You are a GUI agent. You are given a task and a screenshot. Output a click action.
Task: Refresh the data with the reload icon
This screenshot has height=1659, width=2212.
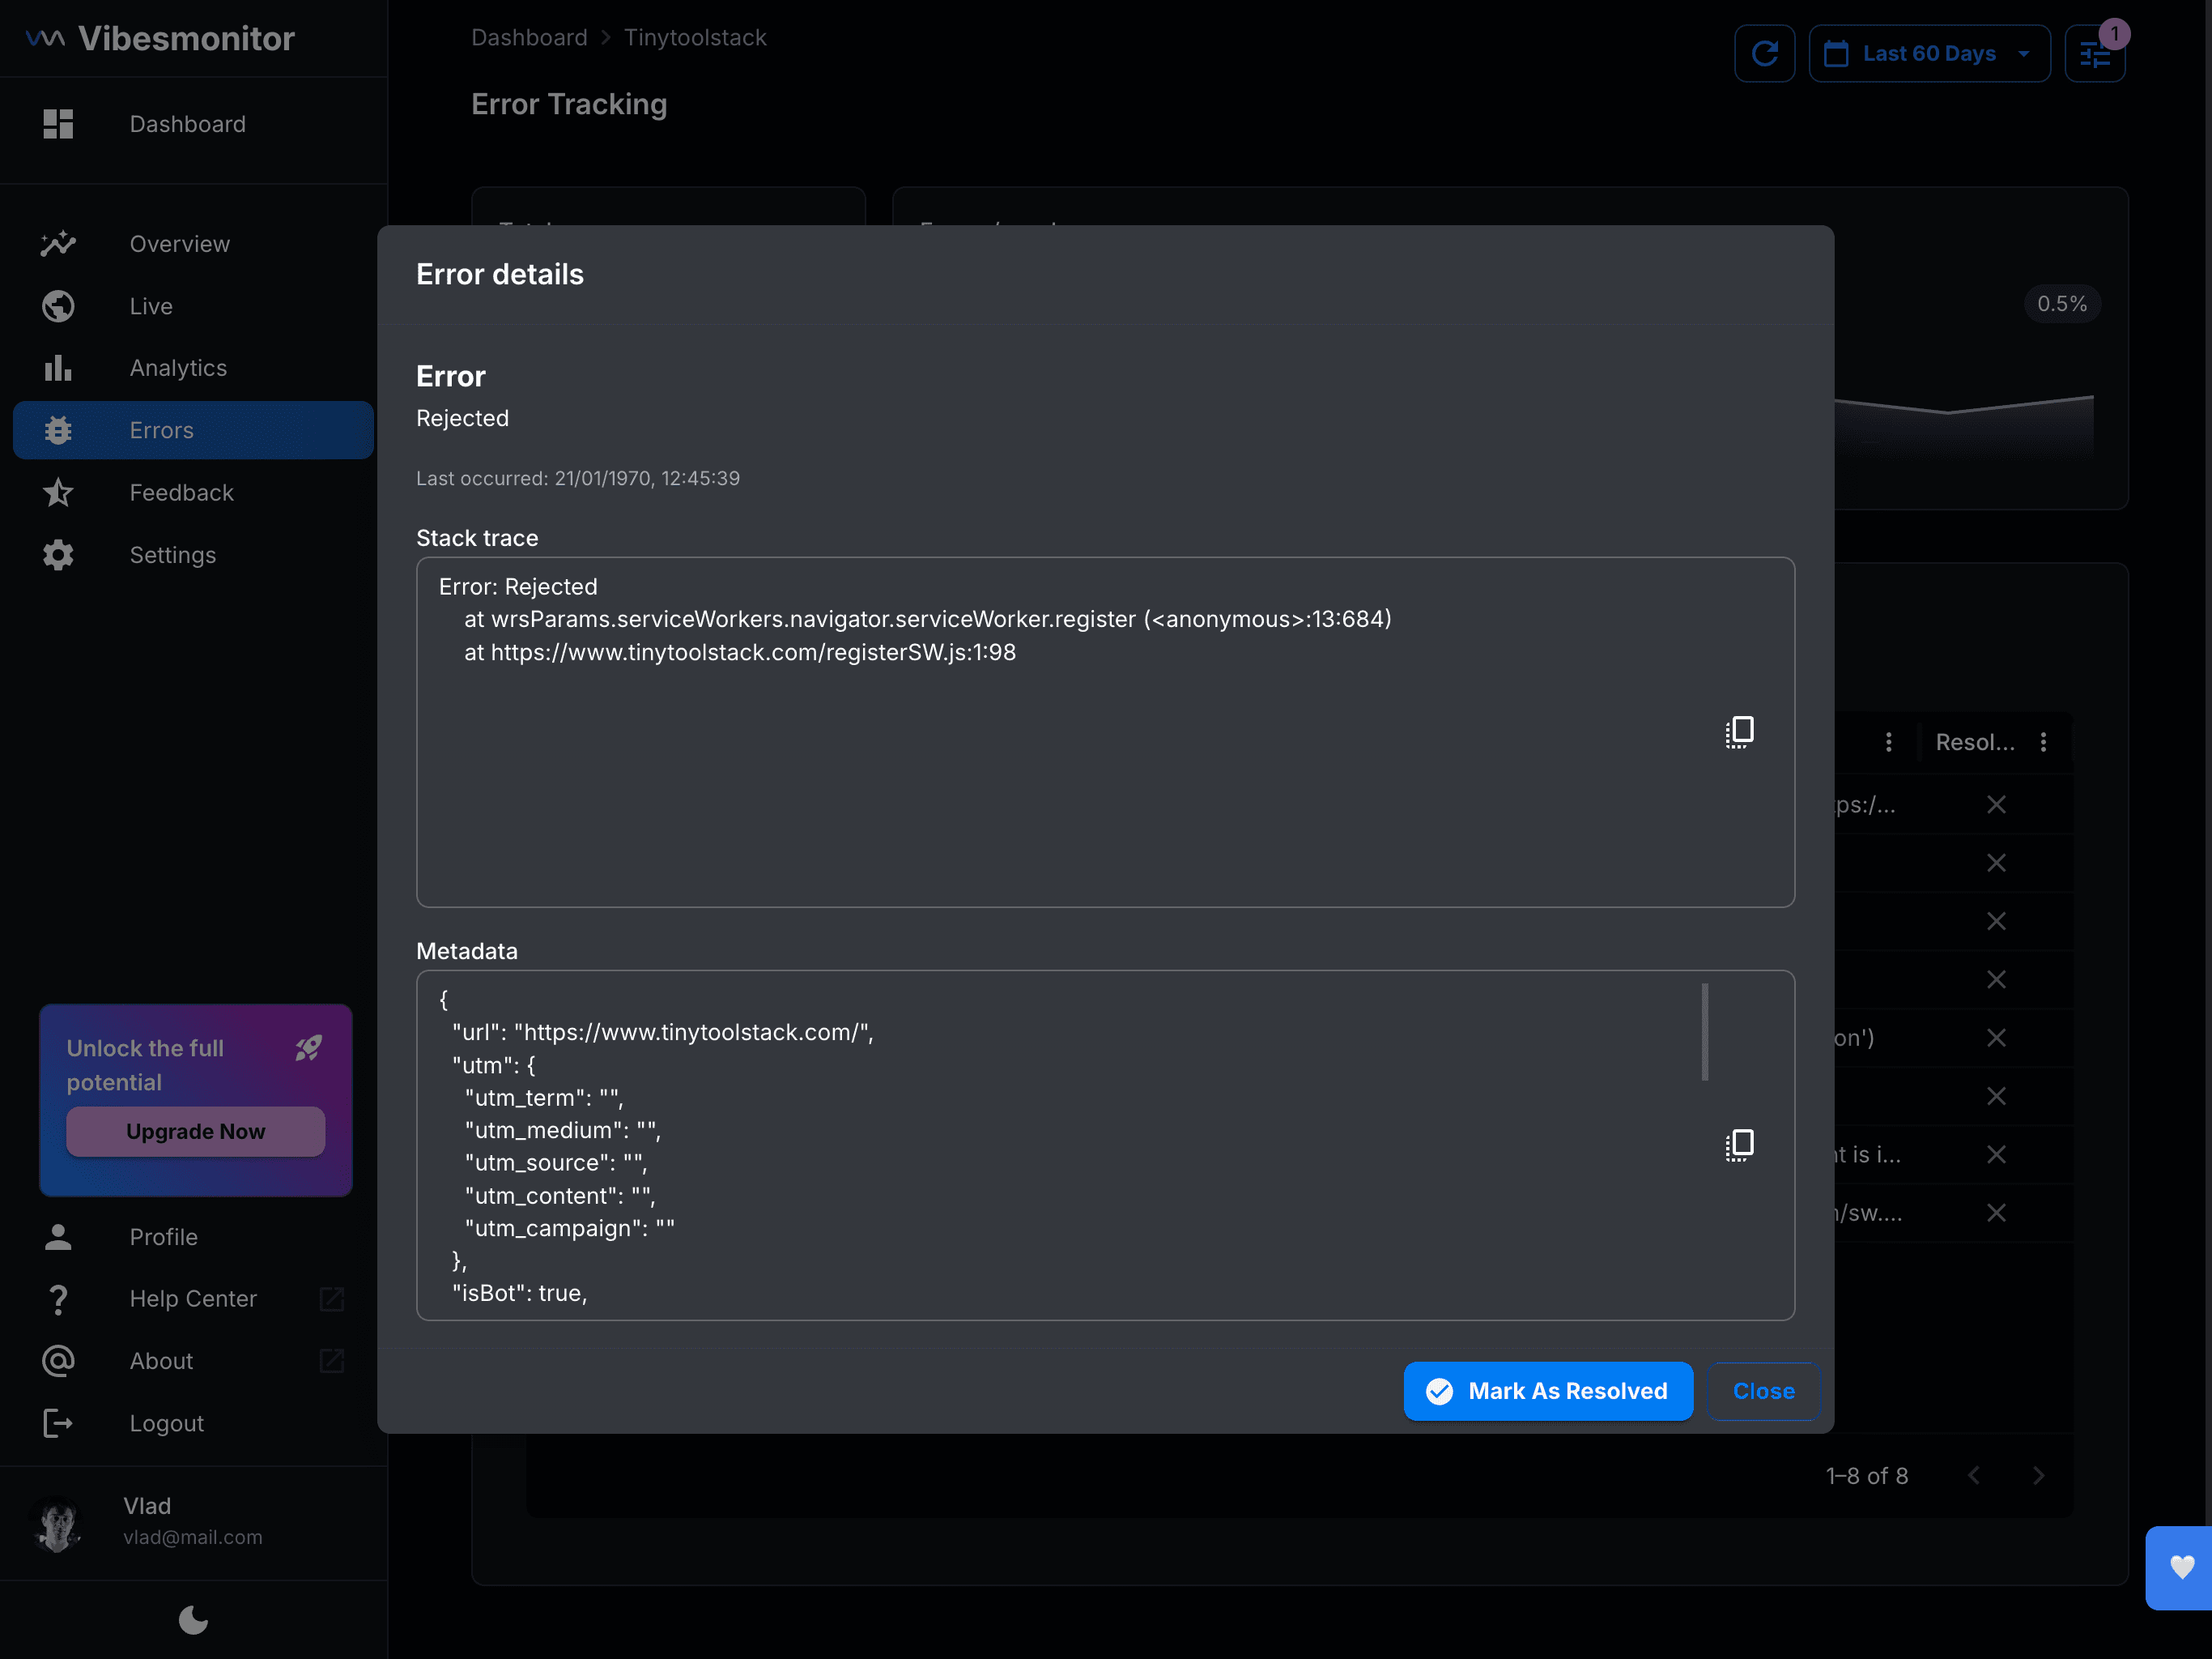coord(1764,53)
